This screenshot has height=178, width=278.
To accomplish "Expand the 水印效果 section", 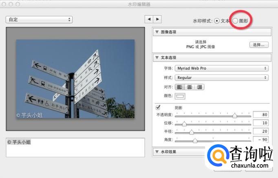I will 157,152.
